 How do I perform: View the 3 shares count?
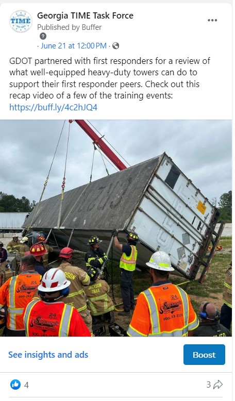pos(209,385)
